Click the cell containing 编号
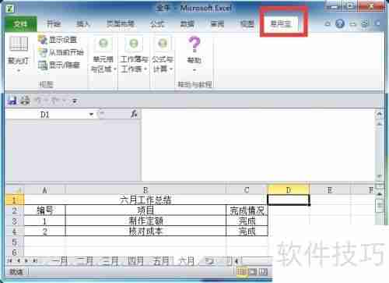The image size is (389, 283). click(44, 210)
